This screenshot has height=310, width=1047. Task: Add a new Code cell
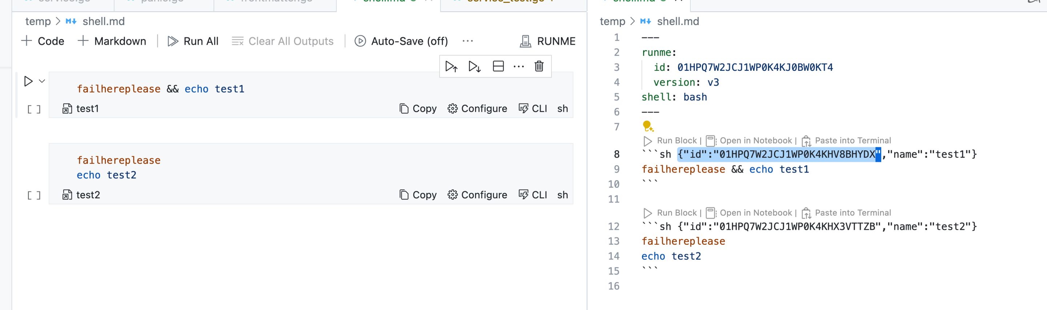[x=43, y=41]
